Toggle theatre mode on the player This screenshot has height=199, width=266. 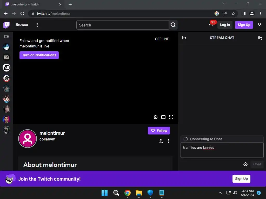pos(163,117)
